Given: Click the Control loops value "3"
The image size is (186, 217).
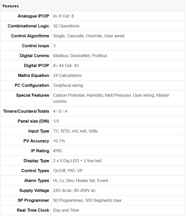Looking at the screenshot, I should pos(54,46).
